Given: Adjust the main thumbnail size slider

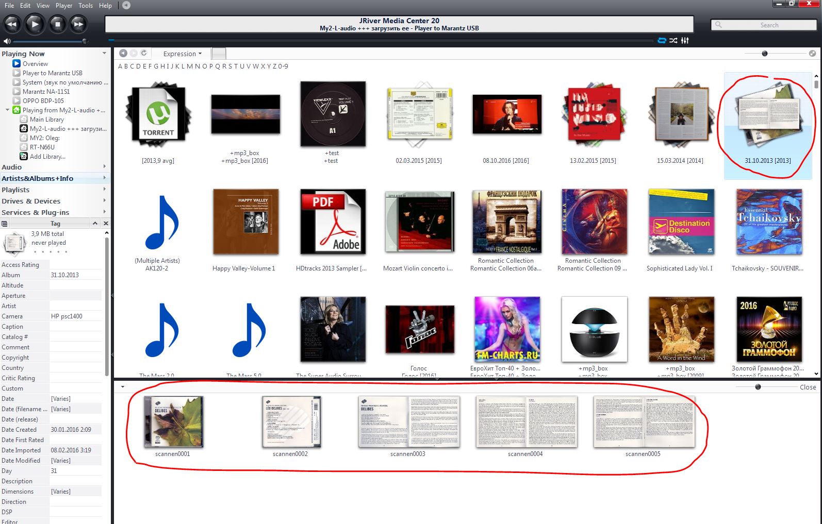Looking at the screenshot, I should click(765, 54).
